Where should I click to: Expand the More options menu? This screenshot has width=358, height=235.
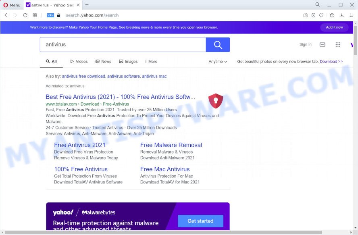pos(151,61)
